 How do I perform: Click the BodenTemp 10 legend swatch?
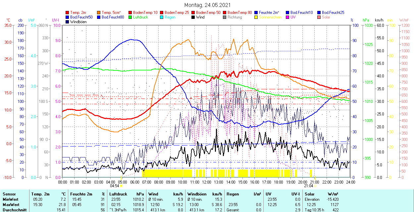tap(130, 13)
